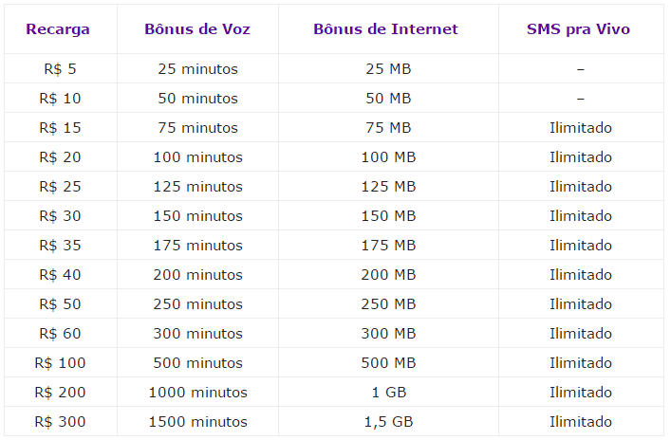The width and height of the screenshot is (670, 440).
Task: Click the Bônus de Internet header
Action: [386, 29]
